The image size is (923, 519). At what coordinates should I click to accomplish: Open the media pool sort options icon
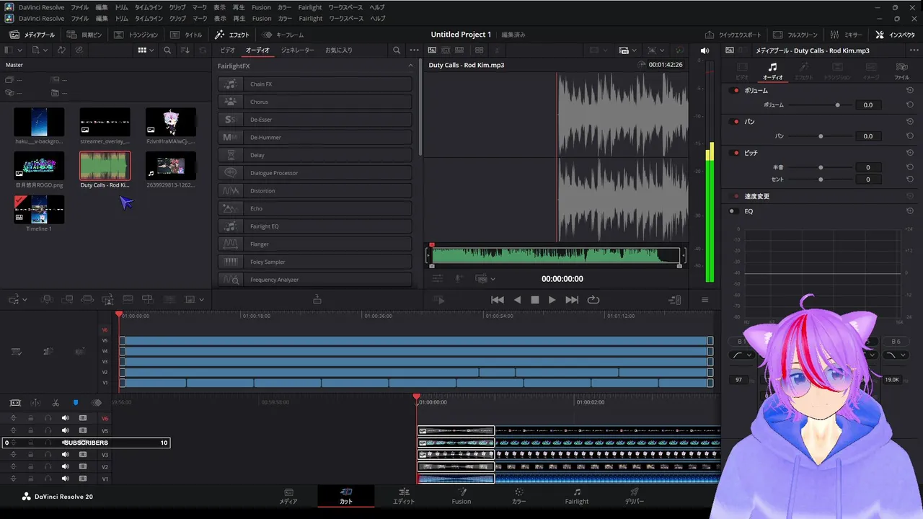tap(185, 50)
